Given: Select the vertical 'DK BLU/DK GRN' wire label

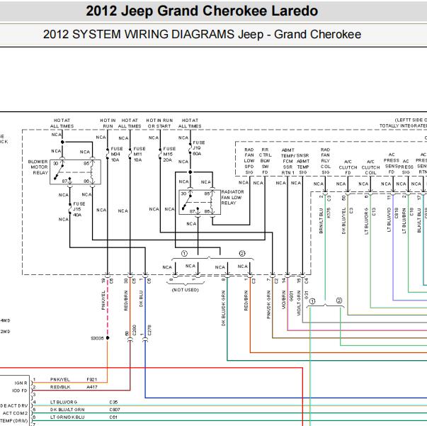Looking at the screenshot, I should pyautogui.click(x=224, y=308).
